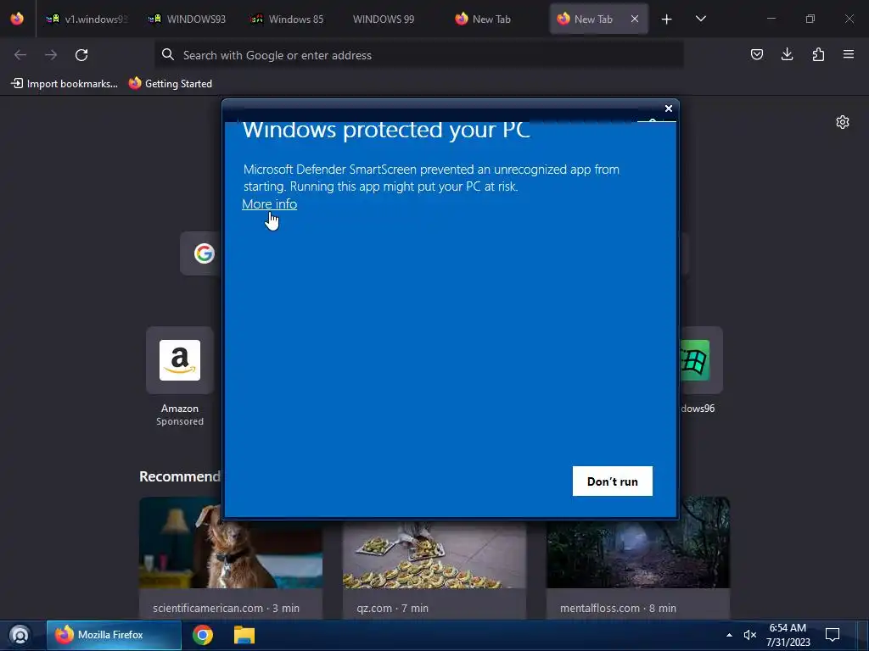Switch to the WINDOWS93 tab
The width and height of the screenshot is (869, 651).
188,19
